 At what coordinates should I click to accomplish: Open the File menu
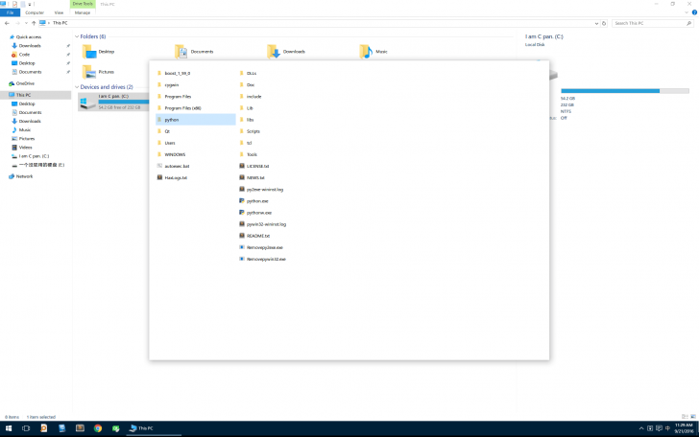[x=9, y=13]
